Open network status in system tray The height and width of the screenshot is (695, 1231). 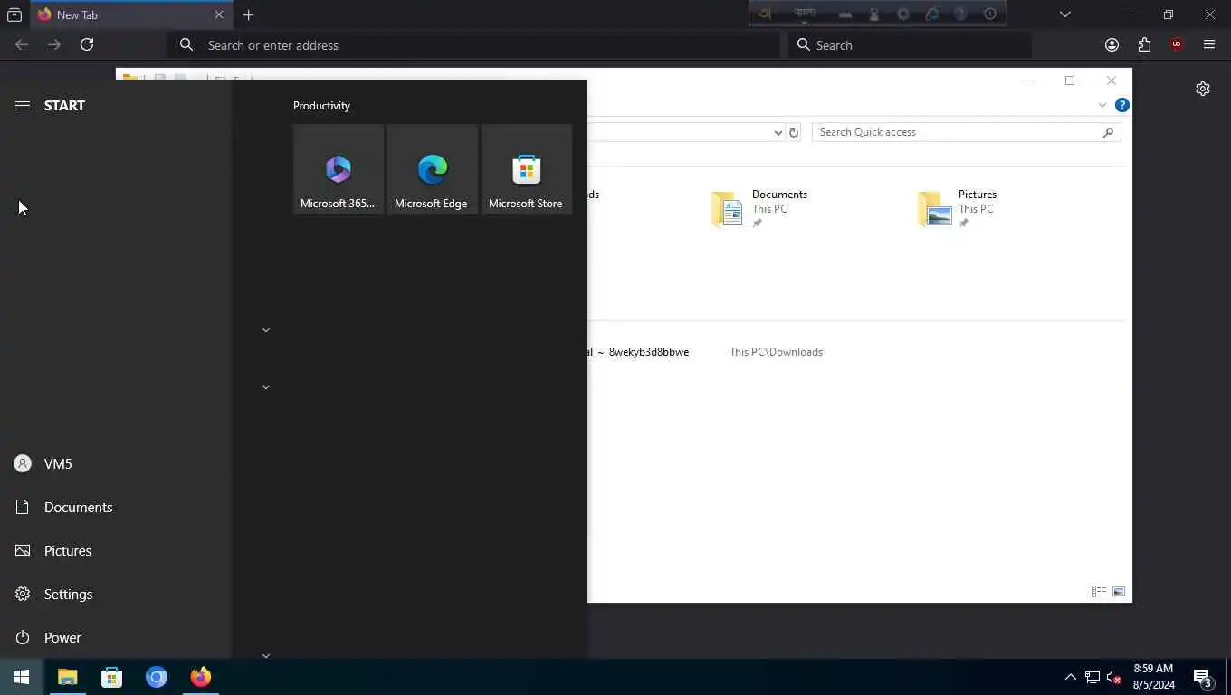pos(1093,677)
